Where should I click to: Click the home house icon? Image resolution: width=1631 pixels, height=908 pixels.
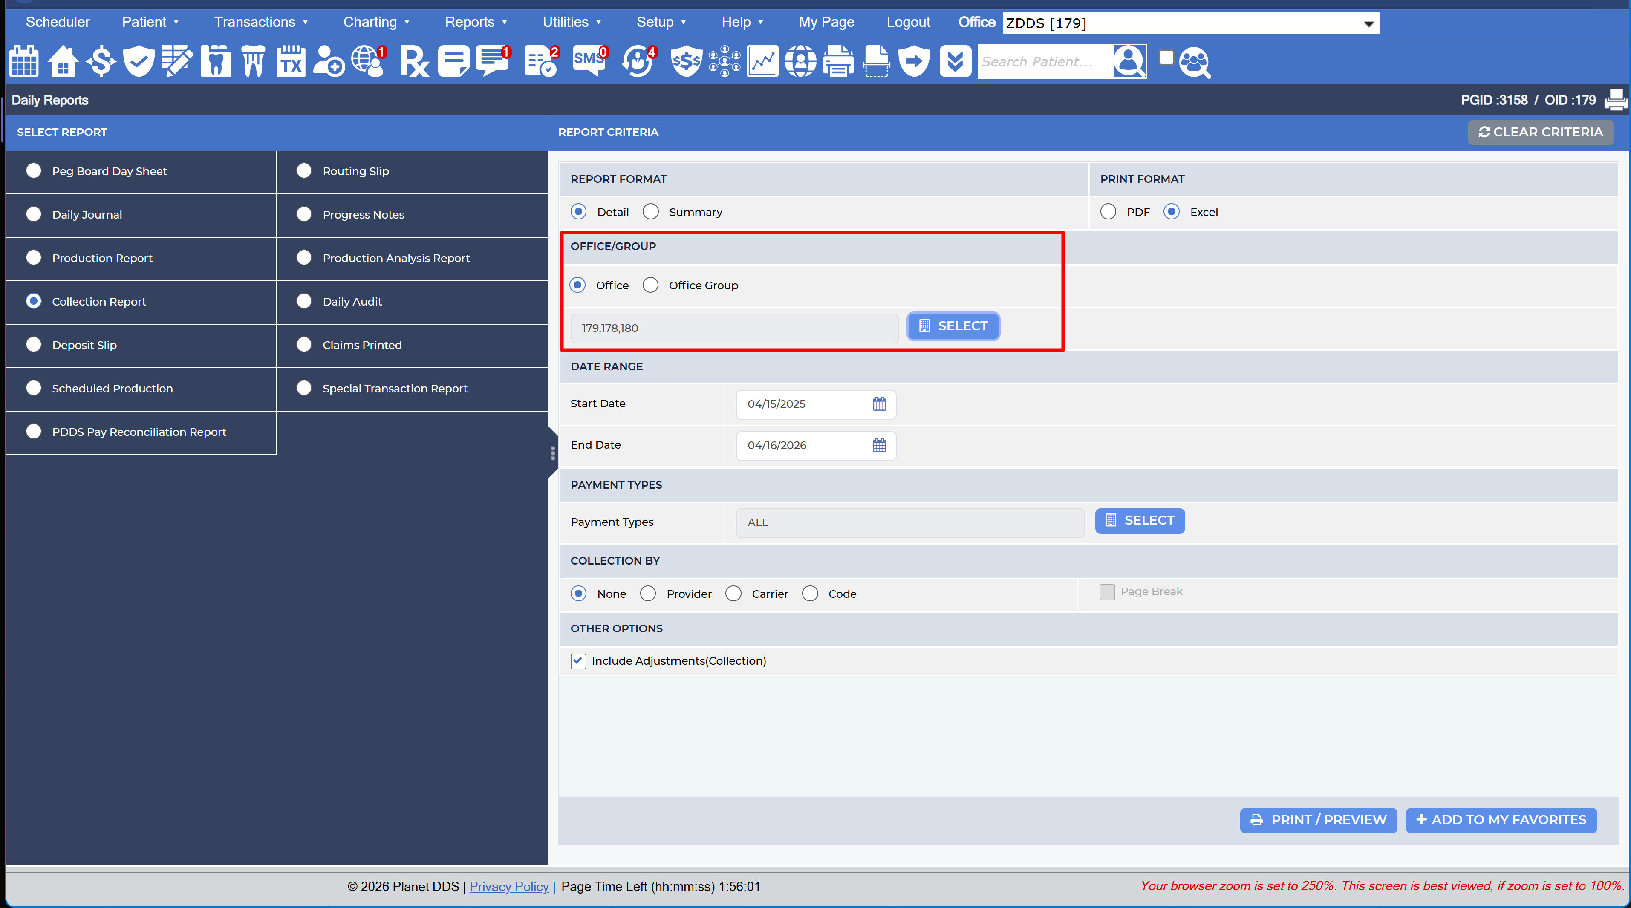coord(63,61)
